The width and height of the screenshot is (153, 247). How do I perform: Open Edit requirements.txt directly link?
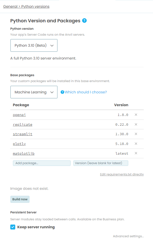point(122,174)
